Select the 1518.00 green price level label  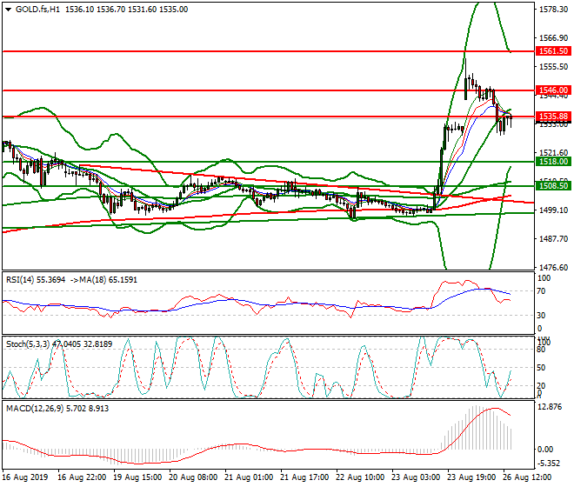click(553, 162)
